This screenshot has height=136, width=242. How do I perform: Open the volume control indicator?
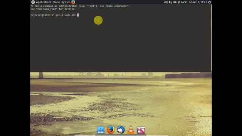(166, 2)
